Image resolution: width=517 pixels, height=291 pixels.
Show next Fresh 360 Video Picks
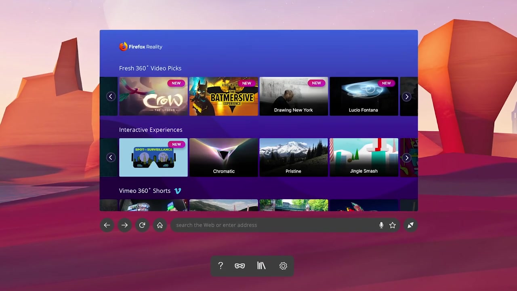407,97
